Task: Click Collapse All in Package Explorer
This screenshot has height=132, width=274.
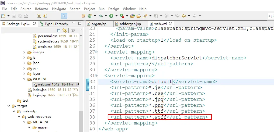Action: (59, 31)
